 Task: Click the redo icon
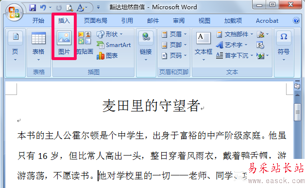[x=59, y=8]
